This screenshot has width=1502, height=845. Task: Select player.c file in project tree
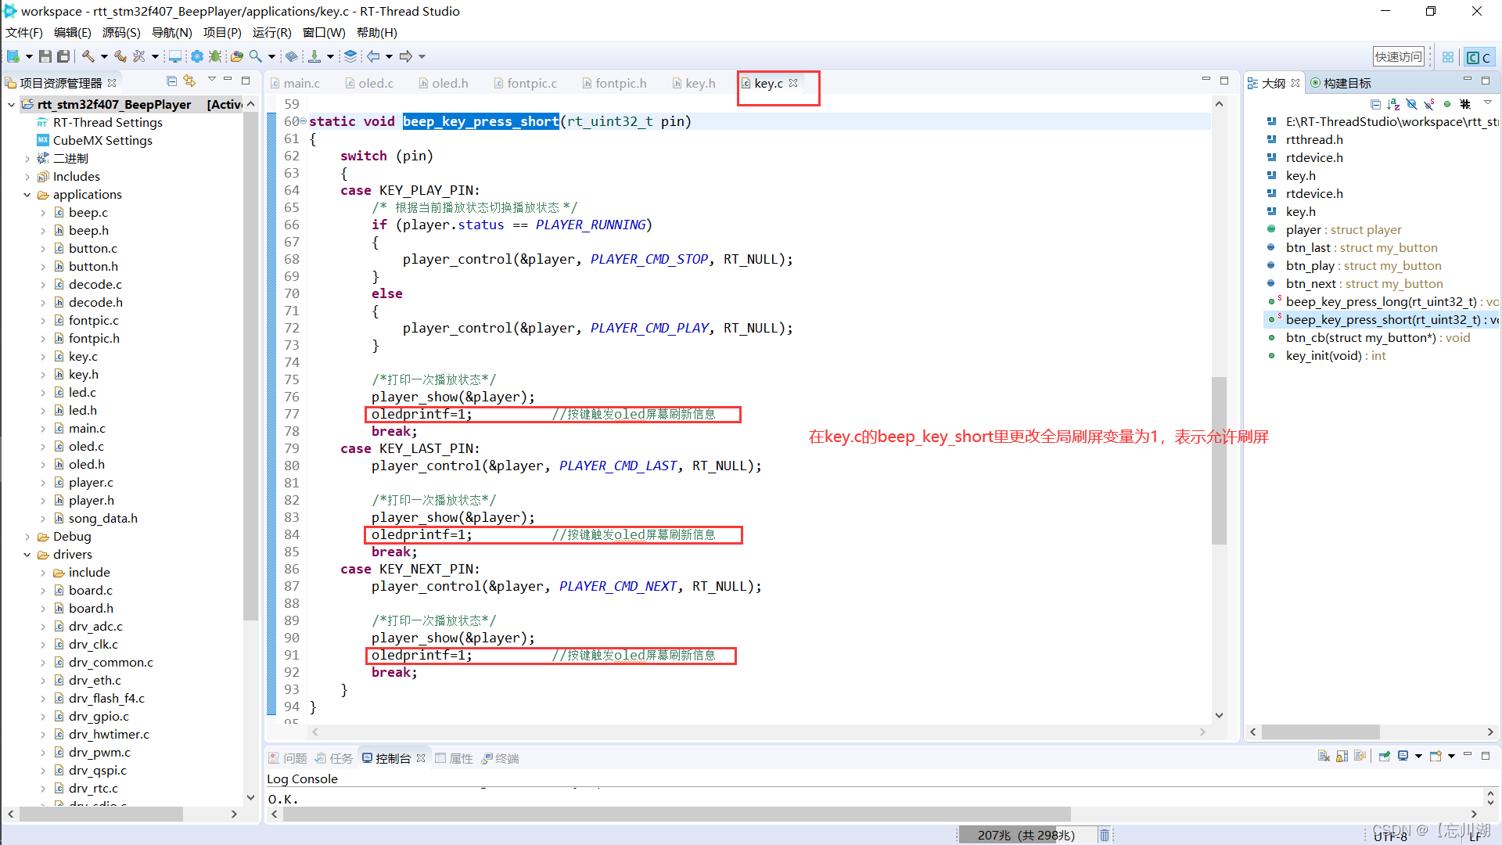[x=91, y=483]
